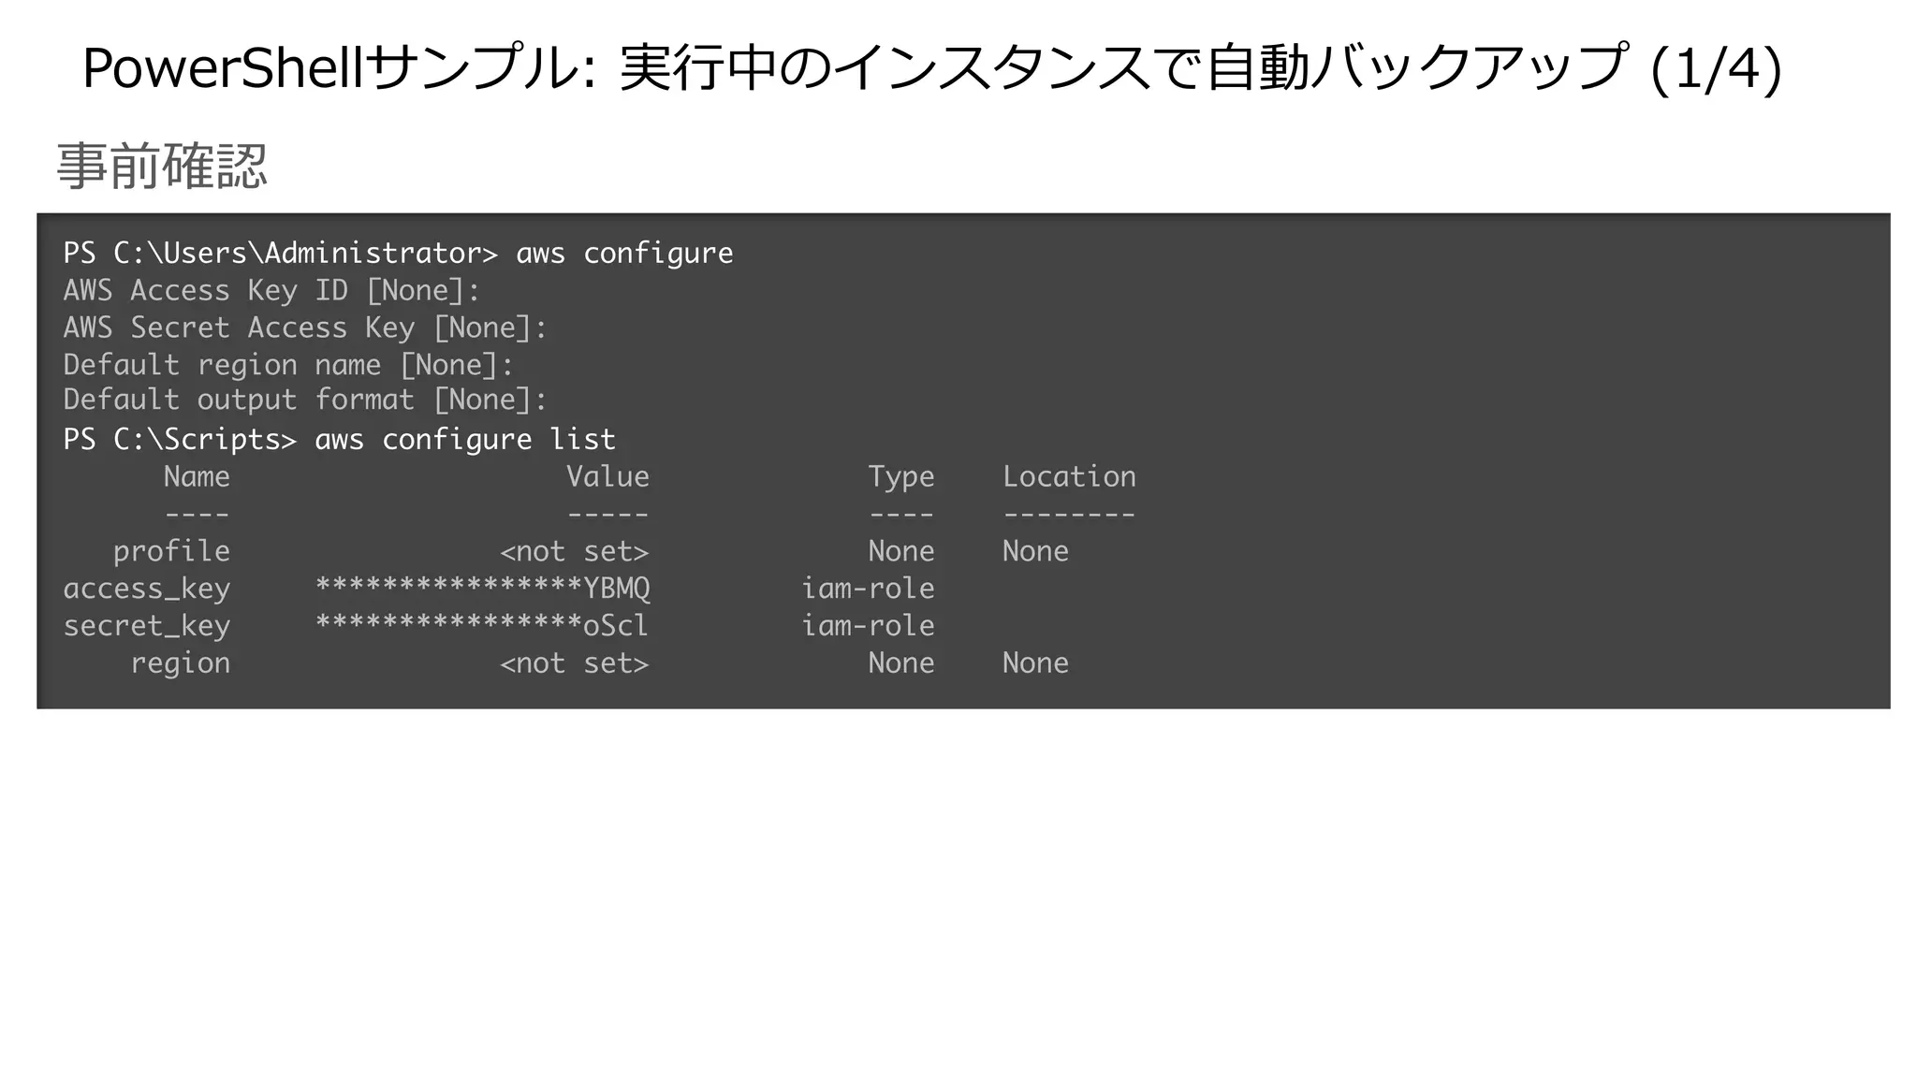Click the 'Name' column header

click(x=197, y=477)
